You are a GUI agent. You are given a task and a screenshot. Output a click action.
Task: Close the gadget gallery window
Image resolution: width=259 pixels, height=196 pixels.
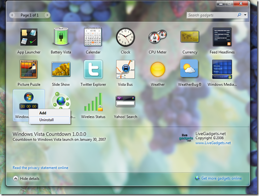point(241,4)
